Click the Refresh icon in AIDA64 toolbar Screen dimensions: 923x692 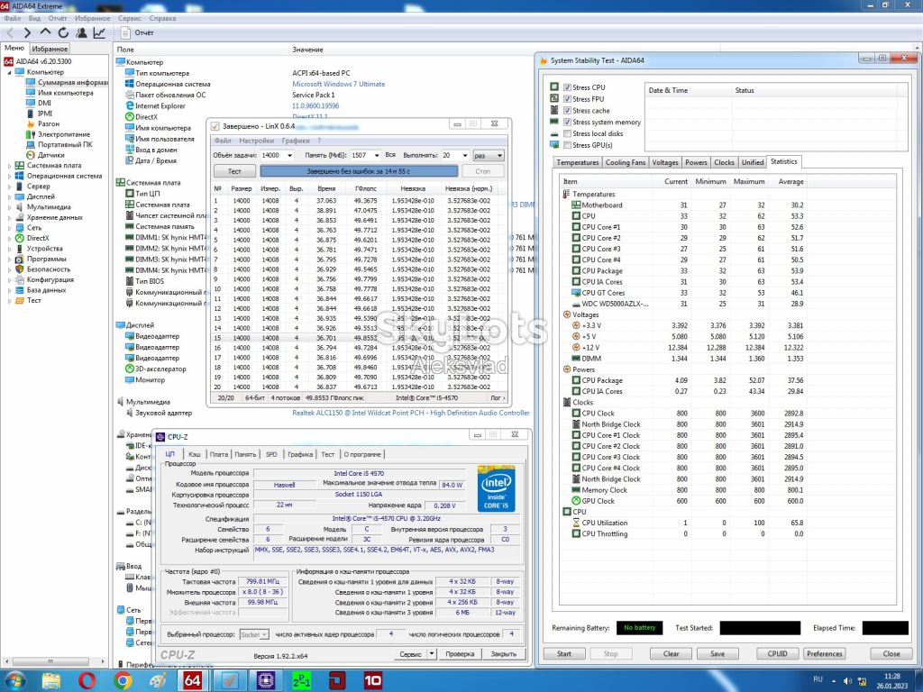[x=63, y=33]
